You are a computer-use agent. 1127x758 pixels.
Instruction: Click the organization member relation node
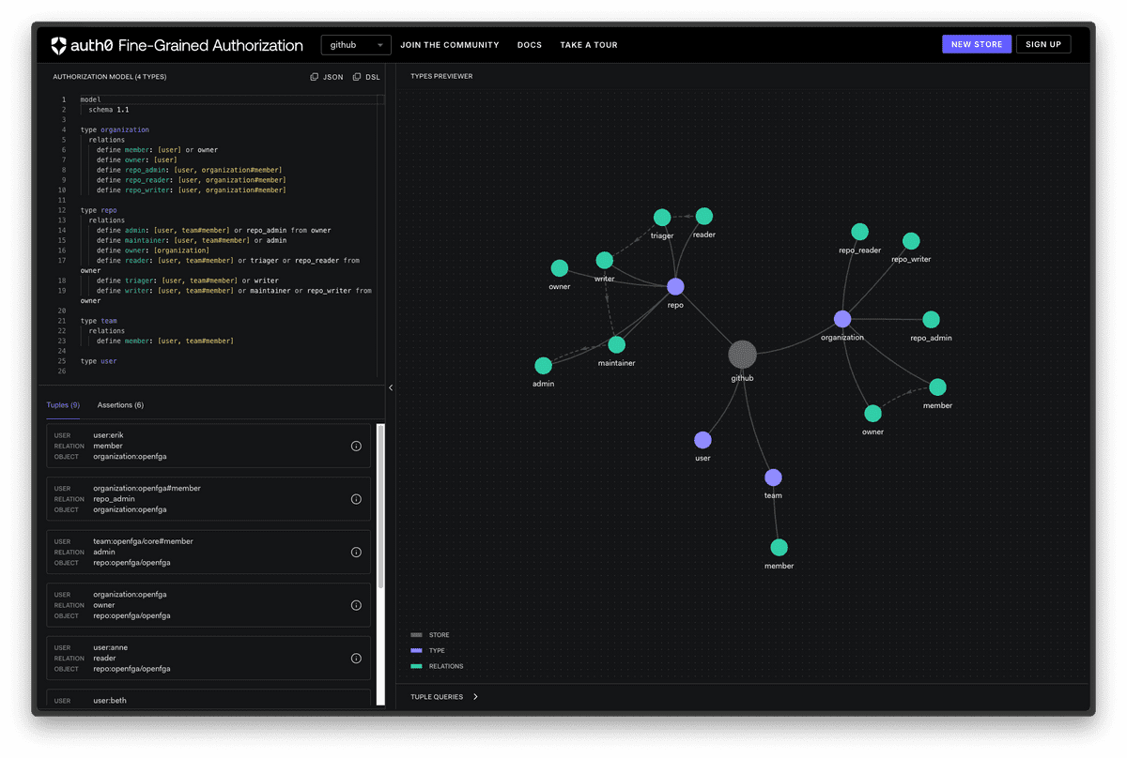[x=937, y=387]
